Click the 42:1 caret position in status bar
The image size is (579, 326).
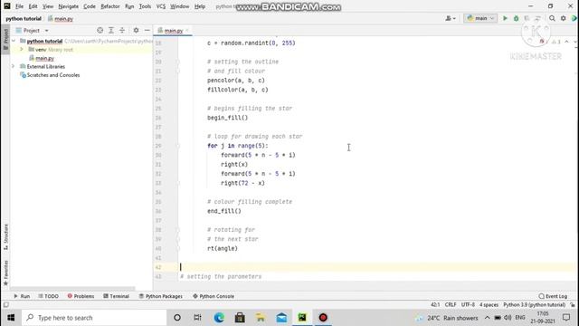(x=435, y=305)
